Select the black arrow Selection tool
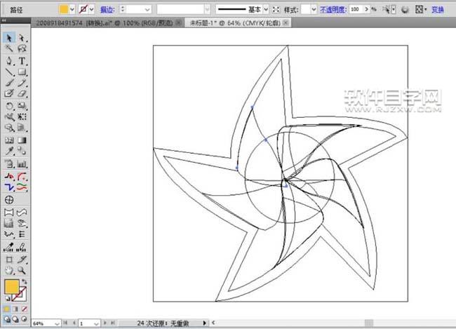 (9, 37)
